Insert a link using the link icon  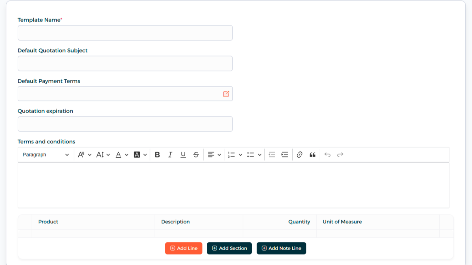299,155
